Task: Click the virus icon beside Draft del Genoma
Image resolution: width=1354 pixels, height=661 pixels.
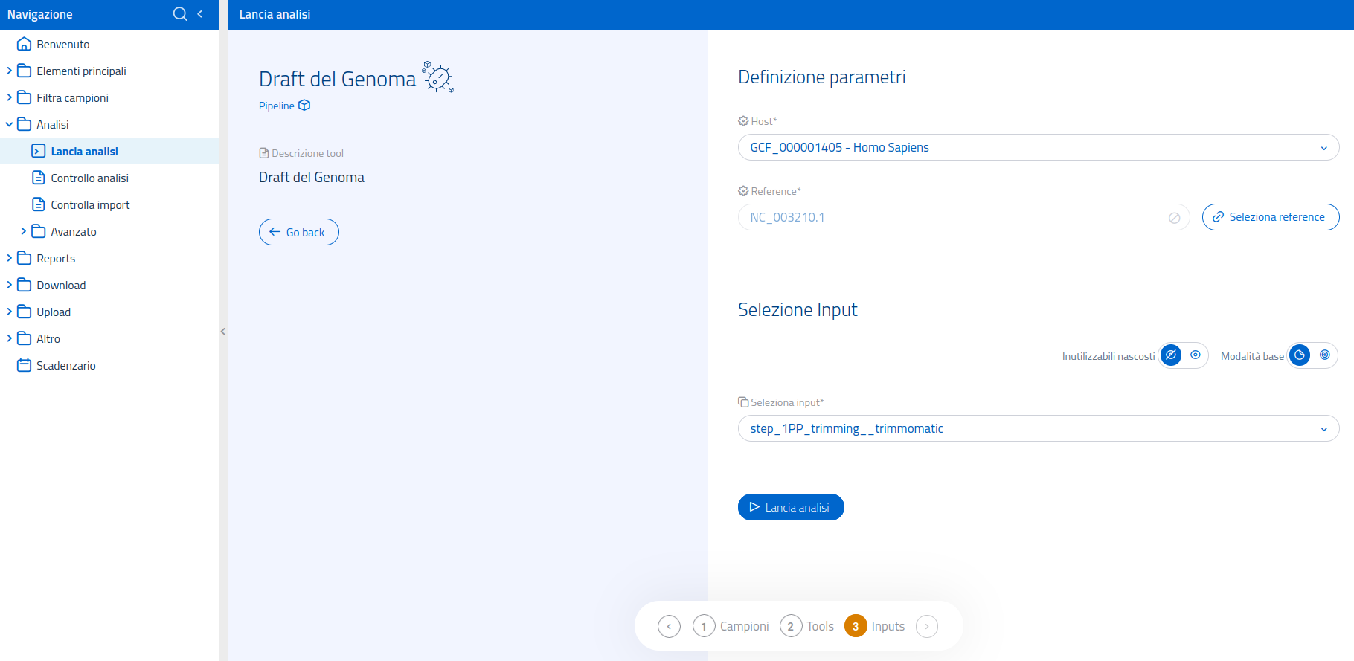Action: (438, 77)
